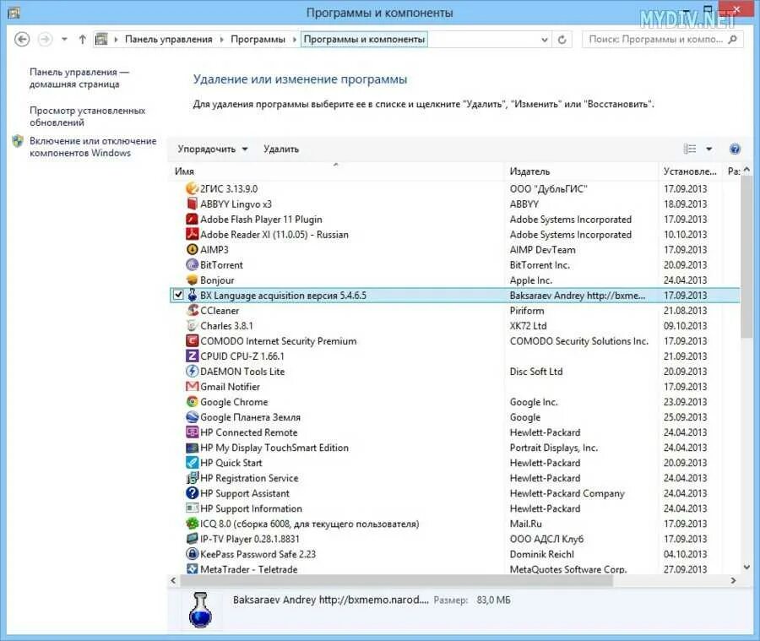Sort by the Издатель column header

[x=581, y=171]
